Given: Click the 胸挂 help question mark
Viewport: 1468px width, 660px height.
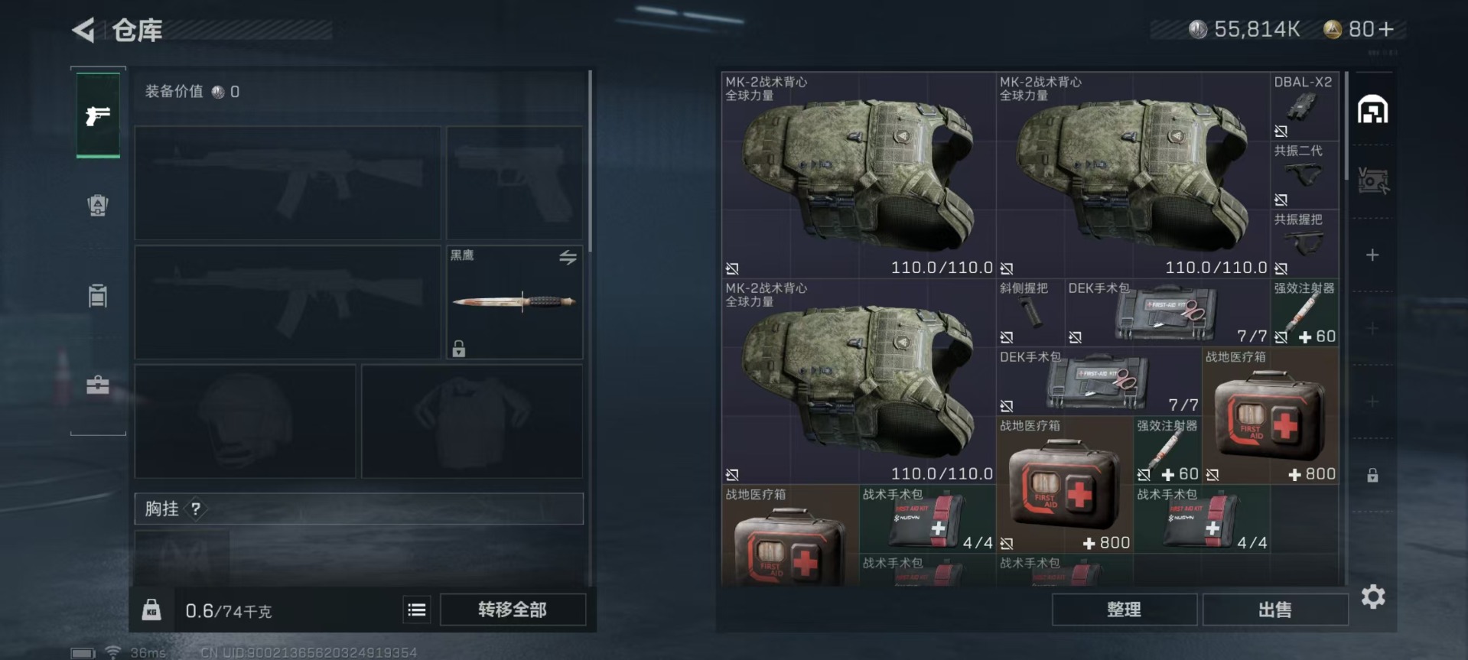Looking at the screenshot, I should [196, 509].
